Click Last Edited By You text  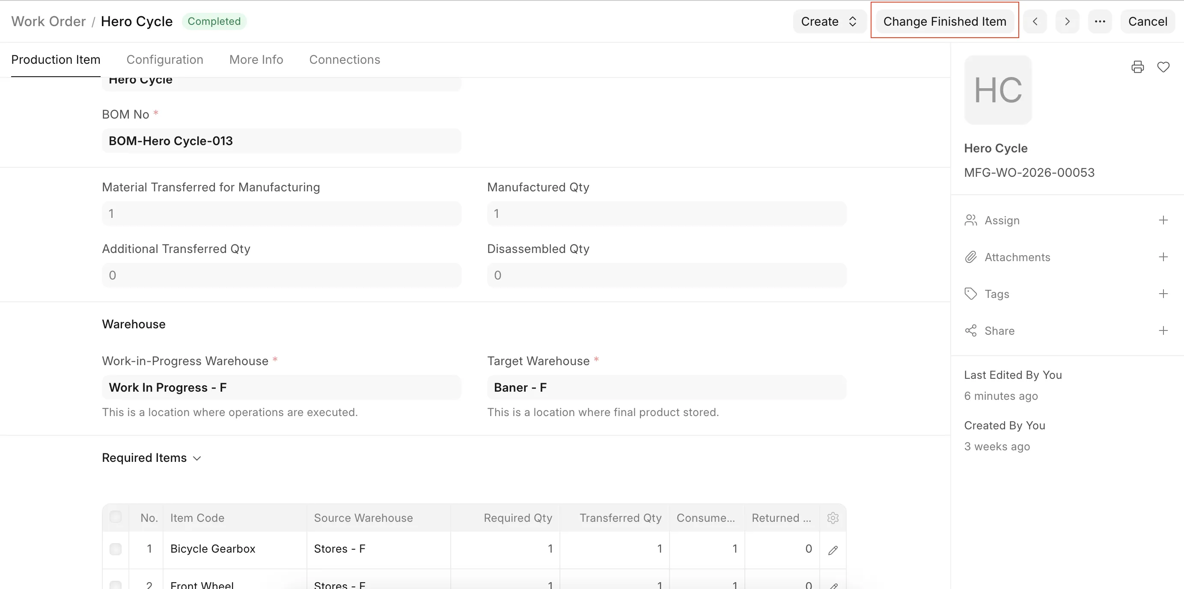tap(1012, 375)
